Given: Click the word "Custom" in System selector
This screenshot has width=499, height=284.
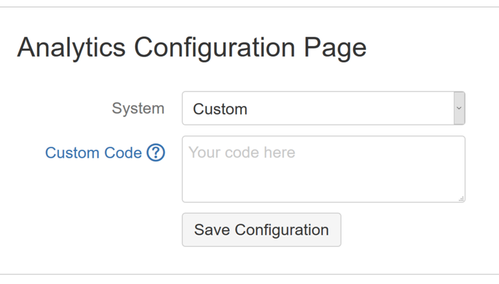Looking at the screenshot, I should coord(220,109).
